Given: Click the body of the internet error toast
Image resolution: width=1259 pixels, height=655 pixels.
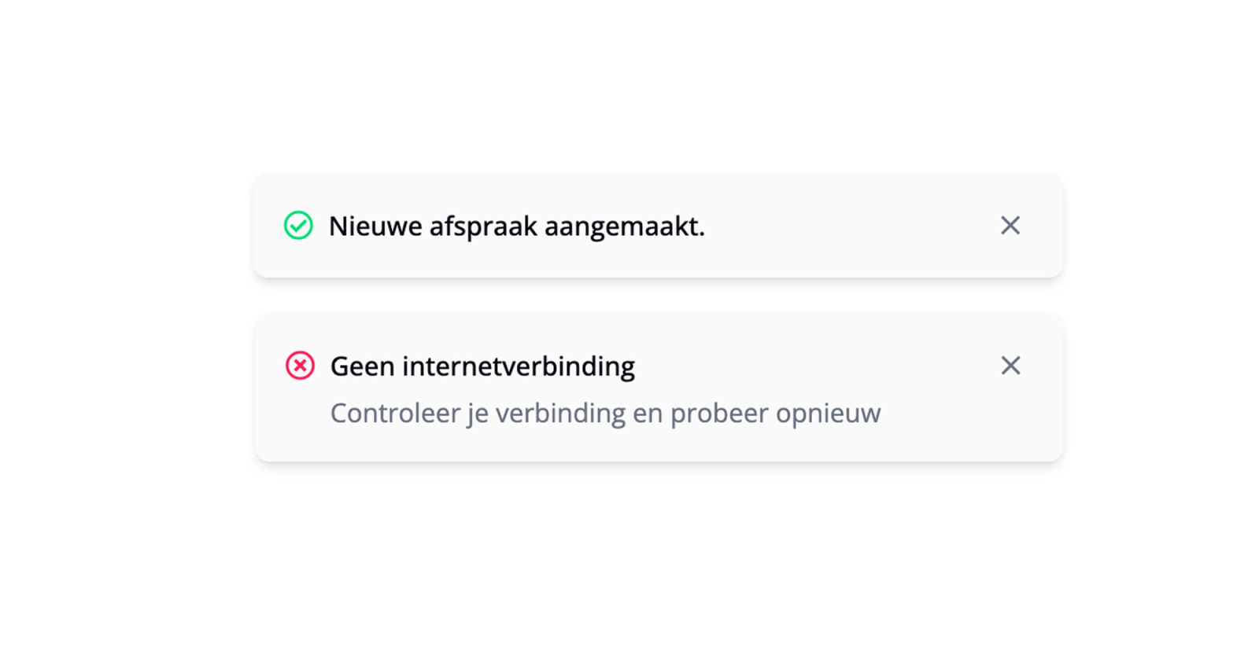Looking at the screenshot, I should pyautogui.click(x=658, y=388).
